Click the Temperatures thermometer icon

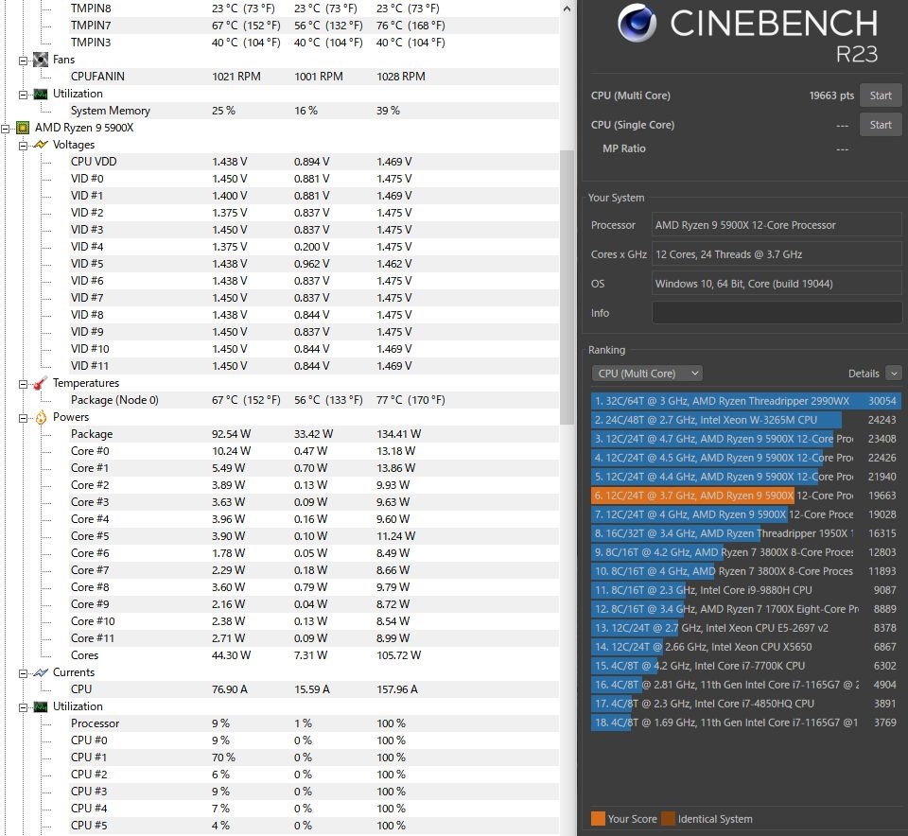pos(41,383)
